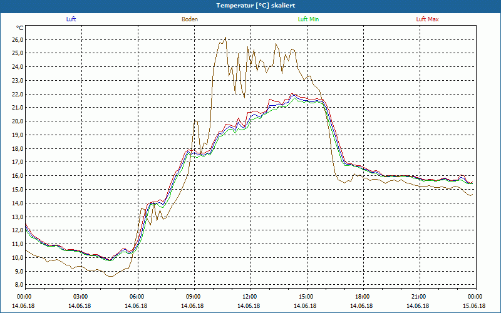Click the 06:00 time axis label
Screen dimensions: 501x313
click(x=138, y=297)
